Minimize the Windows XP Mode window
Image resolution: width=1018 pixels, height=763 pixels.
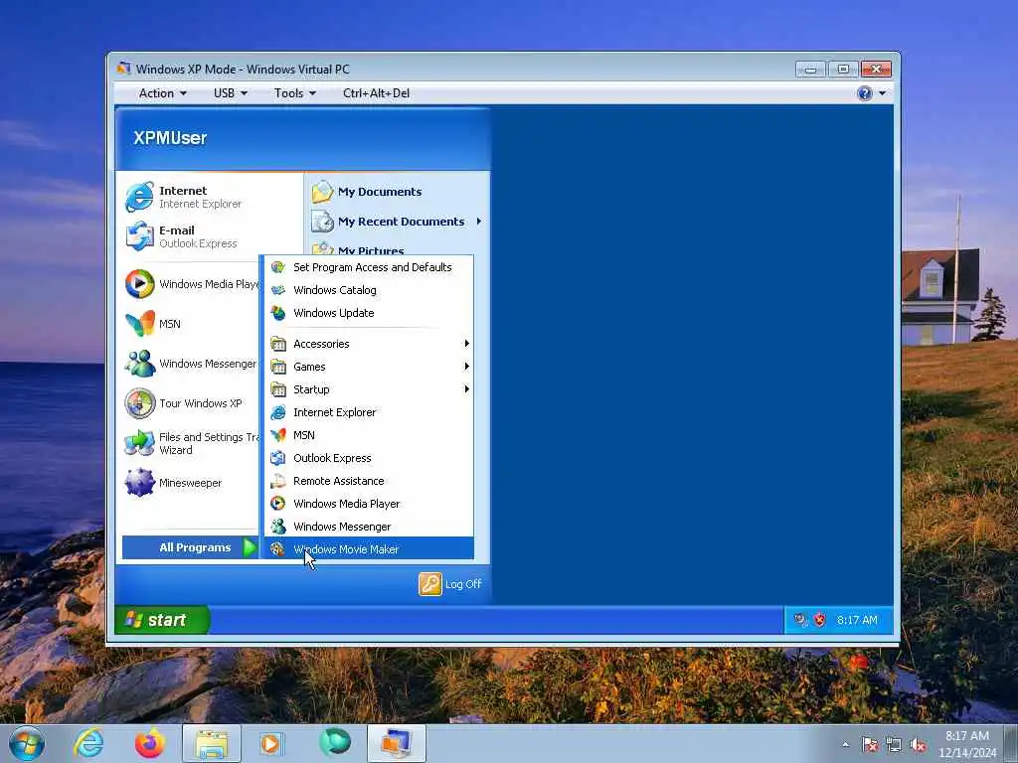coord(810,69)
